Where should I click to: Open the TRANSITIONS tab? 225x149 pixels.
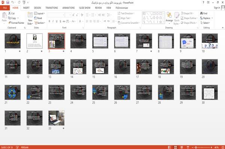click(52, 8)
